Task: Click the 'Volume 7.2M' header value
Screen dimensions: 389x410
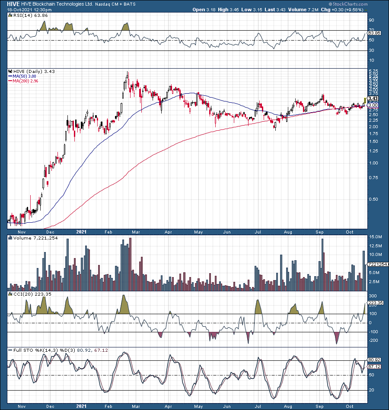Action: [x=303, y=9]
